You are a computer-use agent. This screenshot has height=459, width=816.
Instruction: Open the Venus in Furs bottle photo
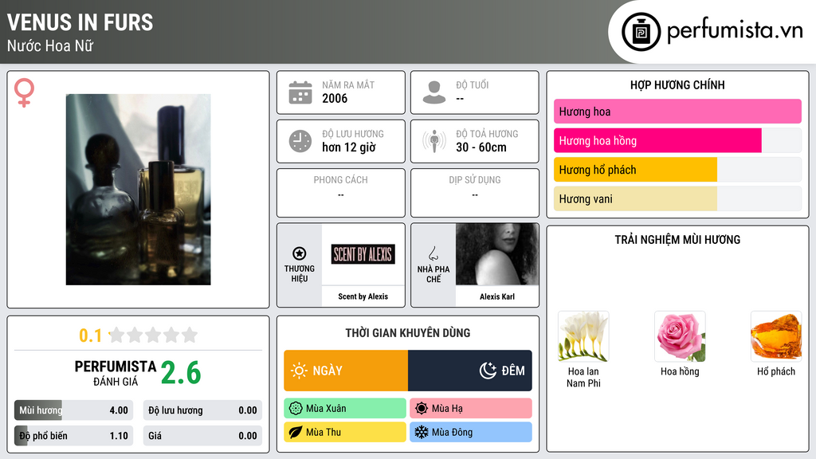tap(139, 190)
